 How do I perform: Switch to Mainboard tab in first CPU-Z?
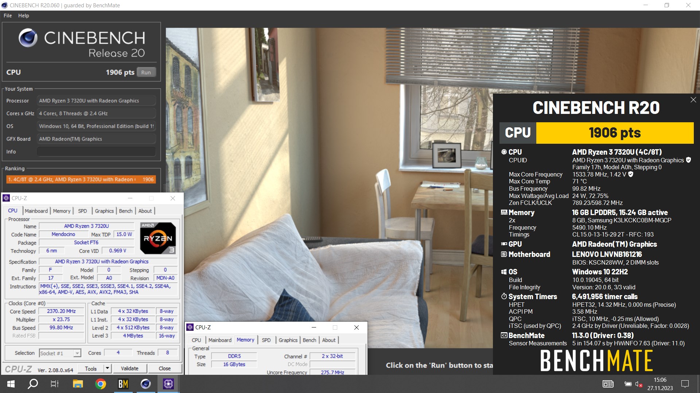pos(36,211)
